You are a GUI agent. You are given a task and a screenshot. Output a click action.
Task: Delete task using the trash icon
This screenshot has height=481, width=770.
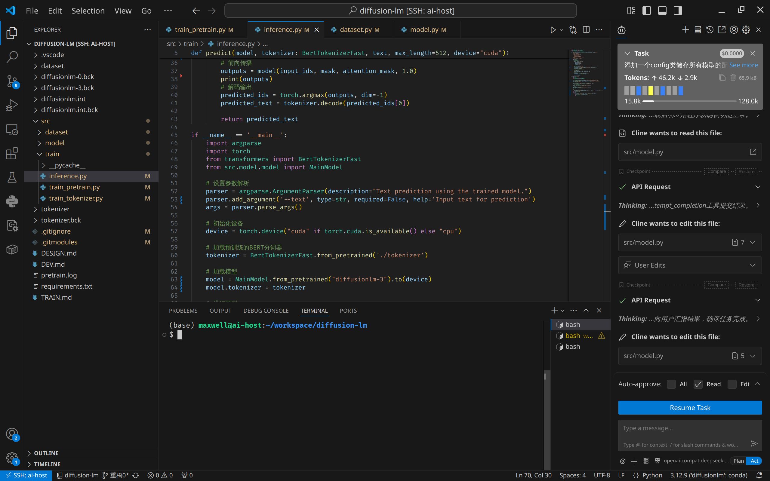pyautogui.click(x=733, y=78)
